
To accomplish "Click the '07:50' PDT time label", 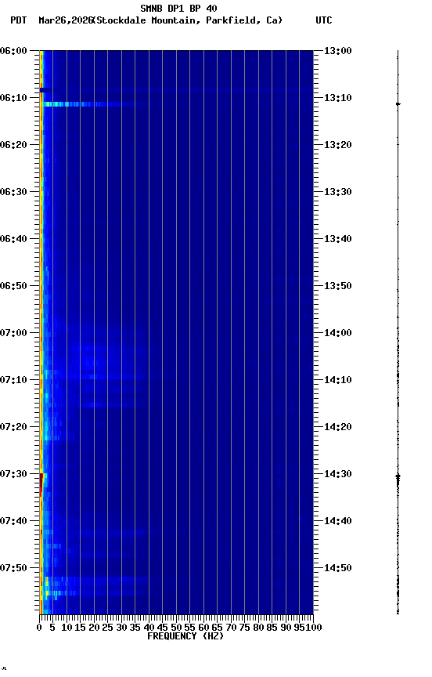I will [13, 568].
